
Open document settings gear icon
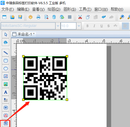point(31,17)
